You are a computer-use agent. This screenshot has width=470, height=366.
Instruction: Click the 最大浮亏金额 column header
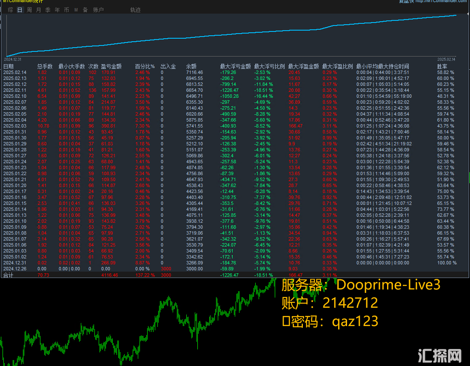pos(235,66)
